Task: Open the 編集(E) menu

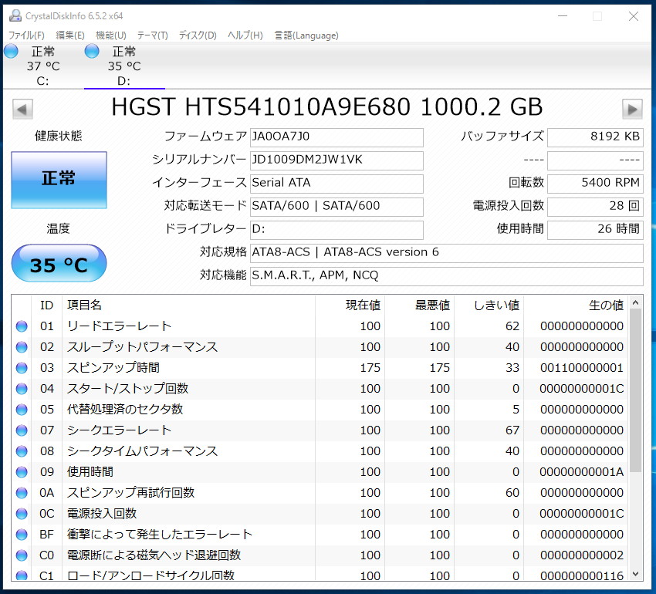Action: click(70, 35)
